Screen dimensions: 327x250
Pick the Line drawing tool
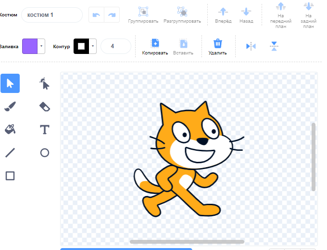click(10, 153)
